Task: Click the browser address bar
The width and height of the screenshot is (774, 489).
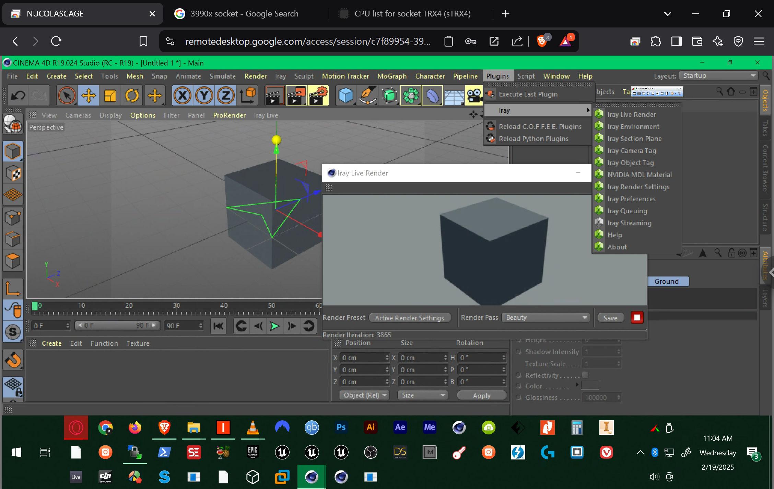Action: pyautogui.click(x=308, y=42)
